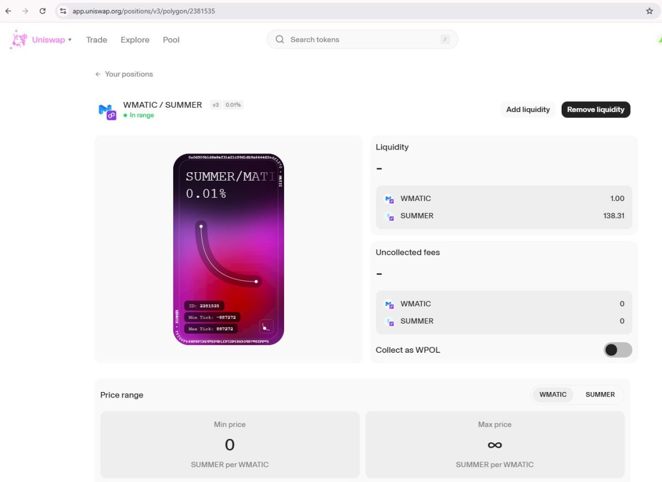
Task: Click the WMATIC/SUMMER pair token icon
Action: pos(107,111)
